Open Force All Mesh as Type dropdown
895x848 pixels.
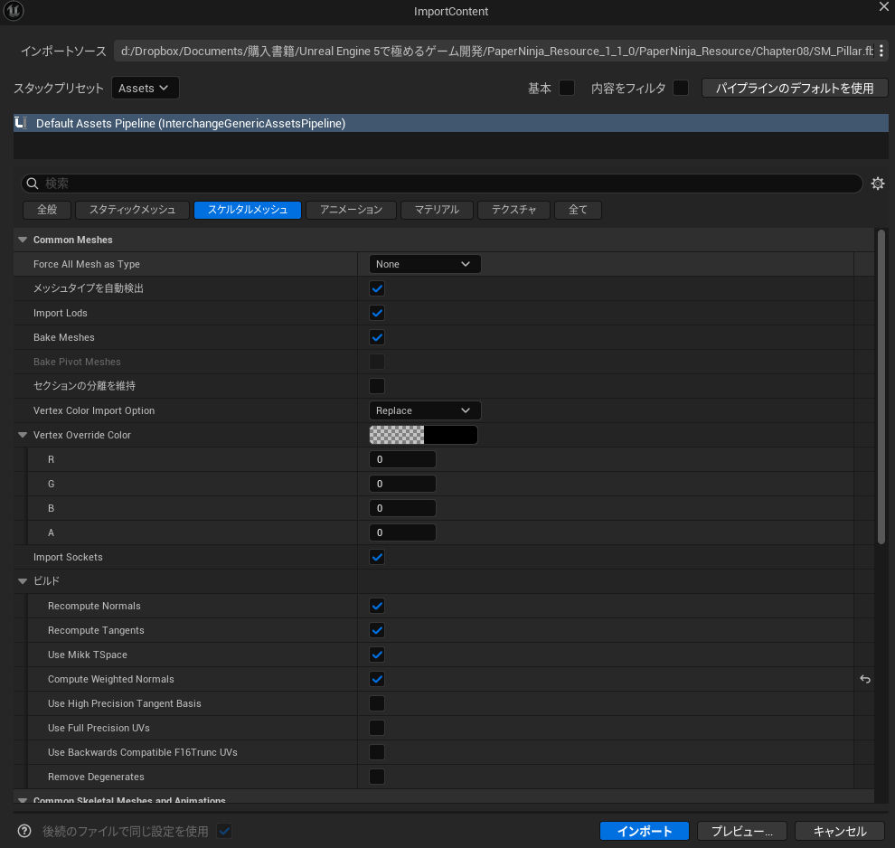pyautogui.click(x=425, y=264)
